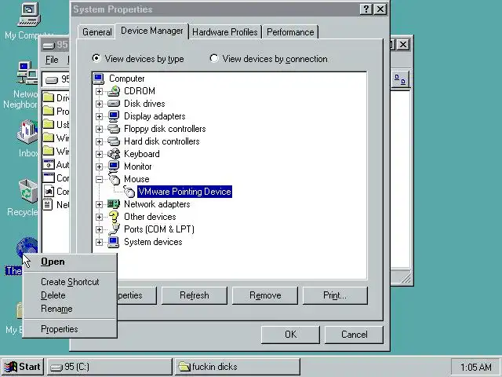502x377 pixels.
Task: Click the VMware Pointing Device mouse icon
Action: point(129,192)
